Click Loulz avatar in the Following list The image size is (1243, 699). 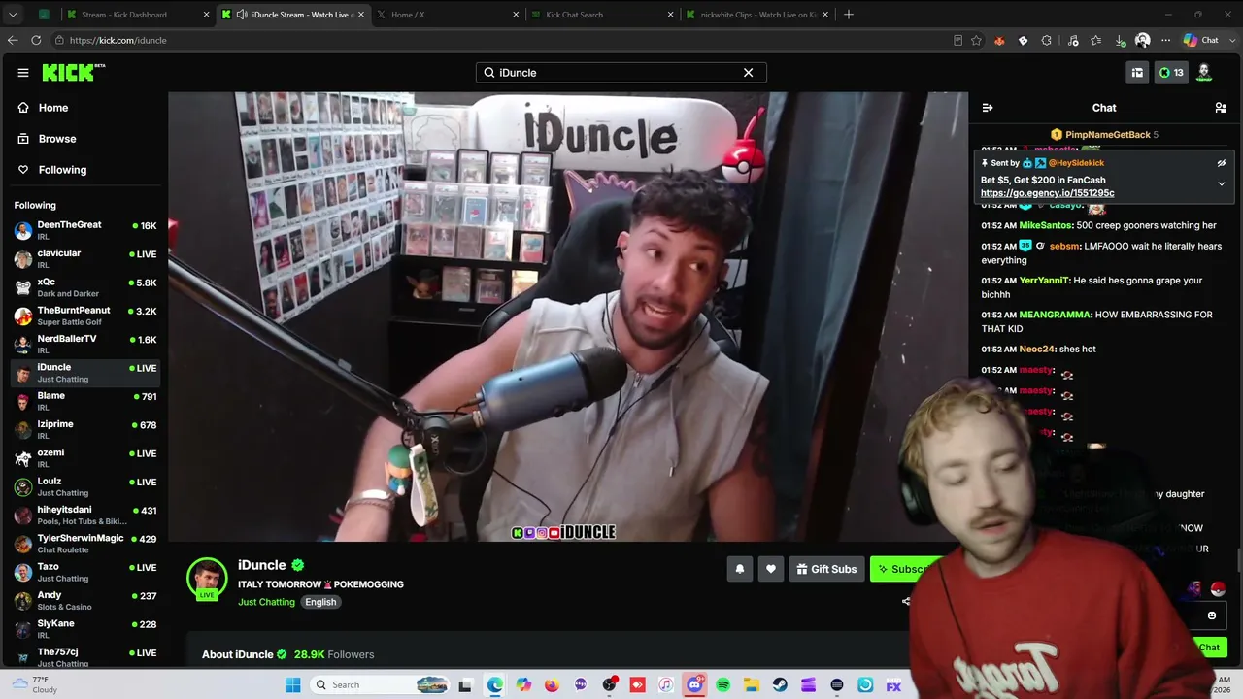(x=23, y=486)
